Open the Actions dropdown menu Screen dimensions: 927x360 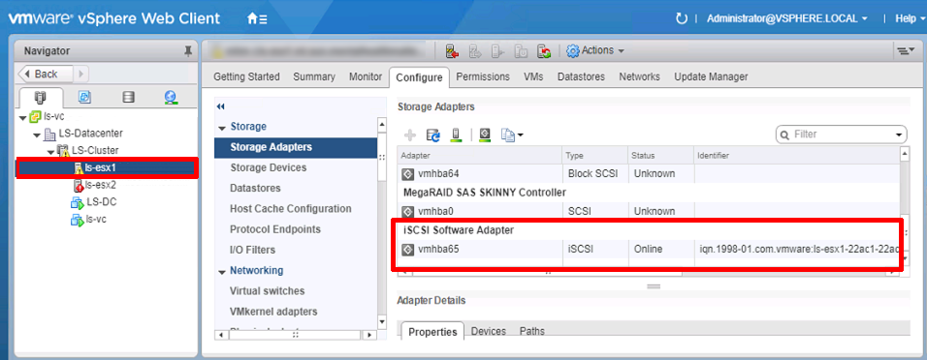click(603, 50)
